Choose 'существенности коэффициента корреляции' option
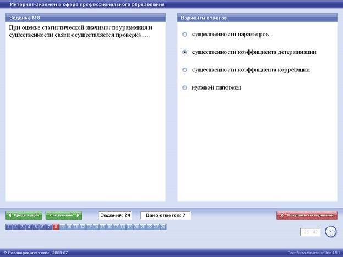Screen dimensions: 343x257 185,70
